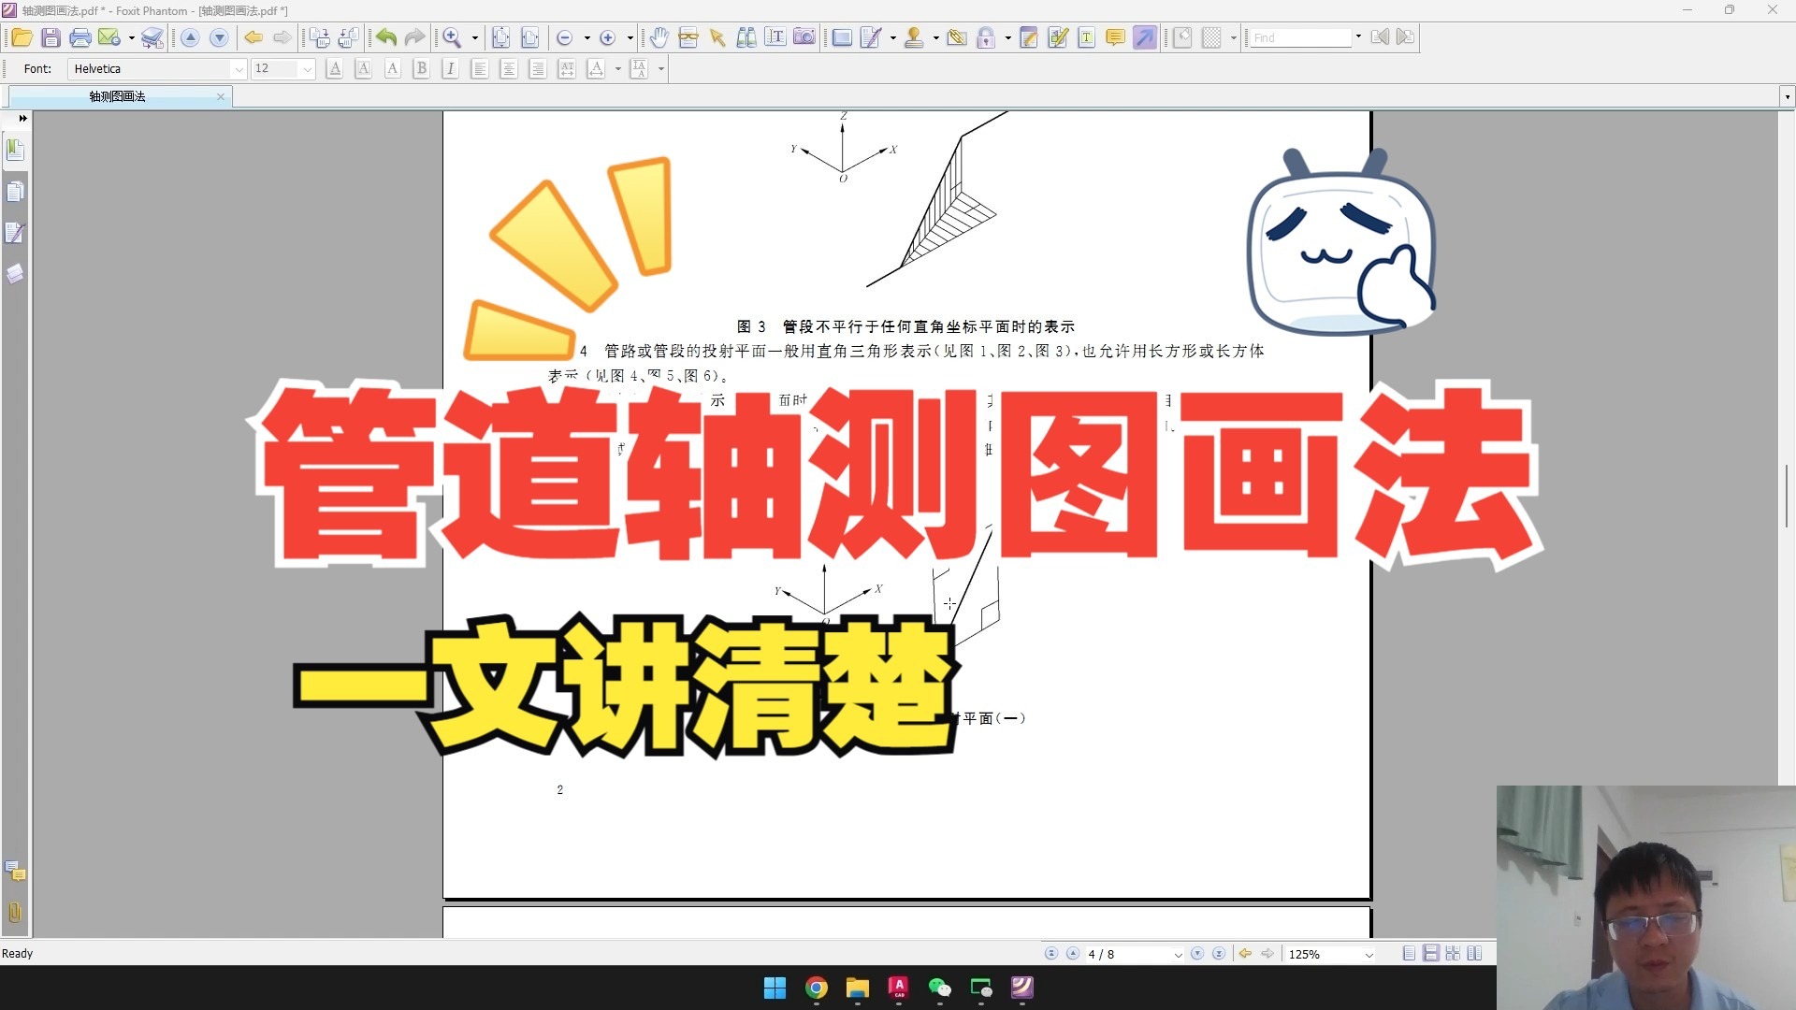This screenshot has width=1796, height=1010.
Task: Activate the Snapshot camera tool
Action: 805,37
